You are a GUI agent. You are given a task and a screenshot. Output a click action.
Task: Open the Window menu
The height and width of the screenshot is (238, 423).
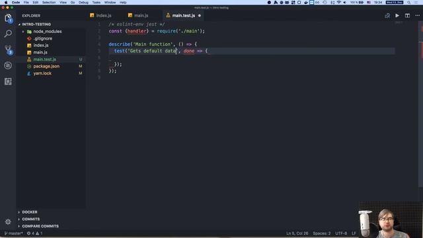tap(110, 3)
